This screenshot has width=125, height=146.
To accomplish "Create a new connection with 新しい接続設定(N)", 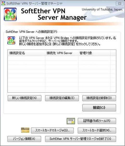I will (x=24, y=98).
